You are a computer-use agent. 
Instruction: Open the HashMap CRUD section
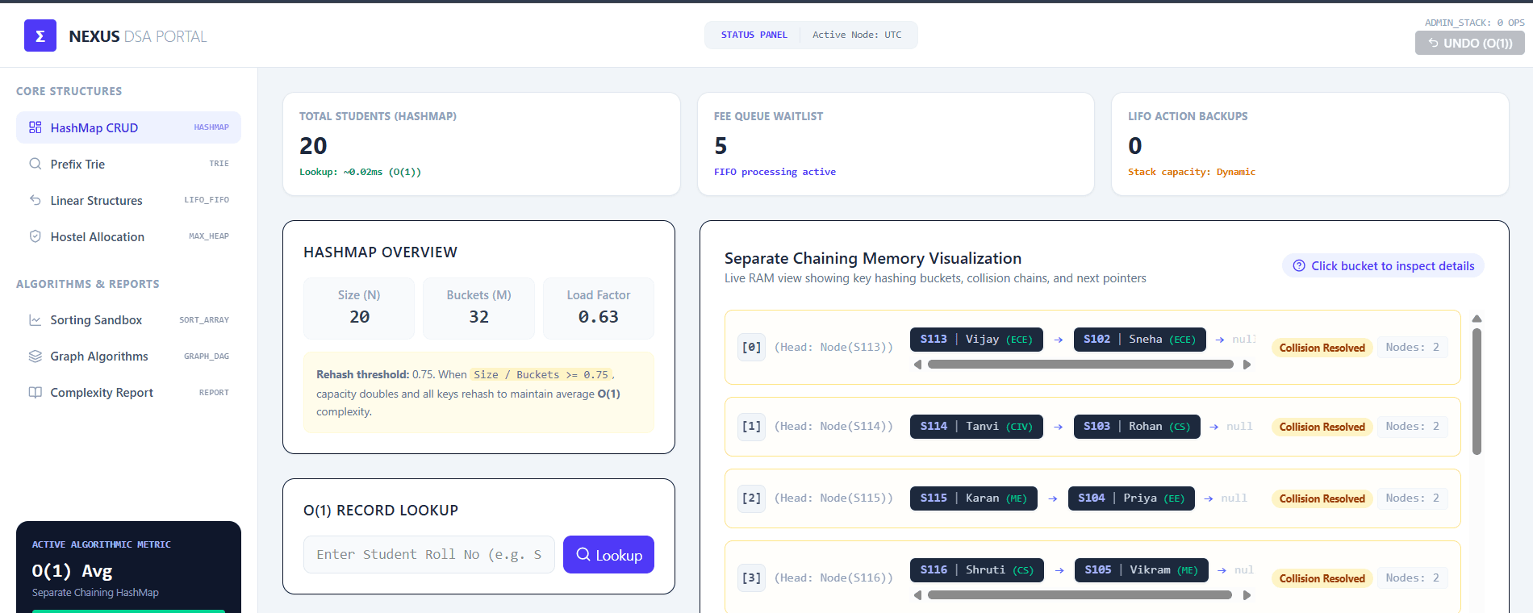pyautogui.click(x=128, y=127)
